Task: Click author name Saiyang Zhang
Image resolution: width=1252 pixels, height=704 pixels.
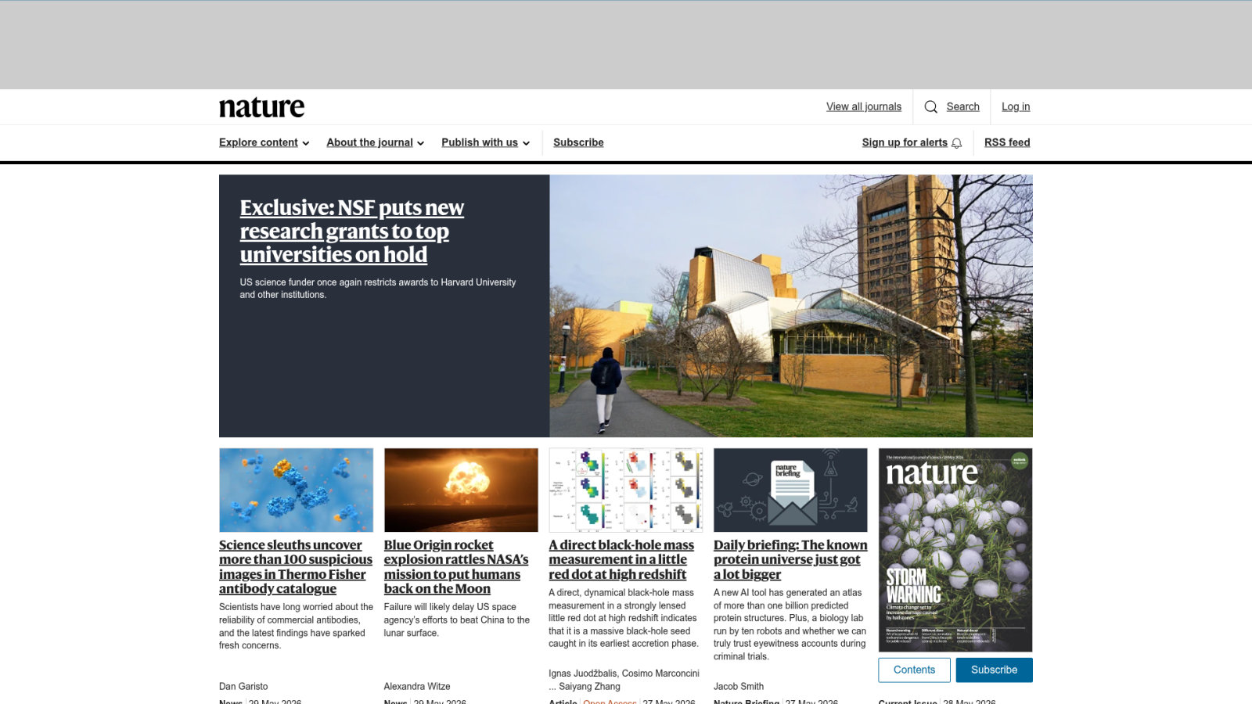Action: [x=589, y=686]
